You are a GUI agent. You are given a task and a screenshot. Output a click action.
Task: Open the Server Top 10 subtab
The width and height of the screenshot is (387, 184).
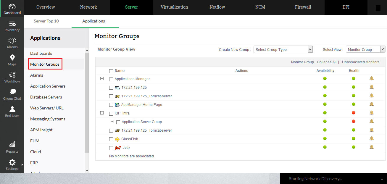click(46, 21)
